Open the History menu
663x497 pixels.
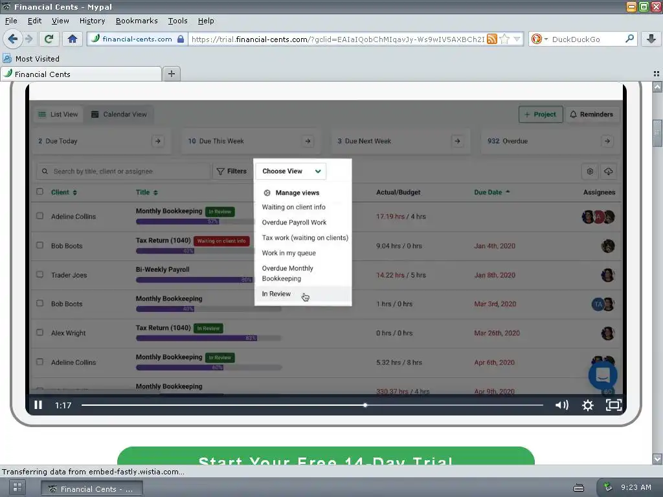pos(92,21)
